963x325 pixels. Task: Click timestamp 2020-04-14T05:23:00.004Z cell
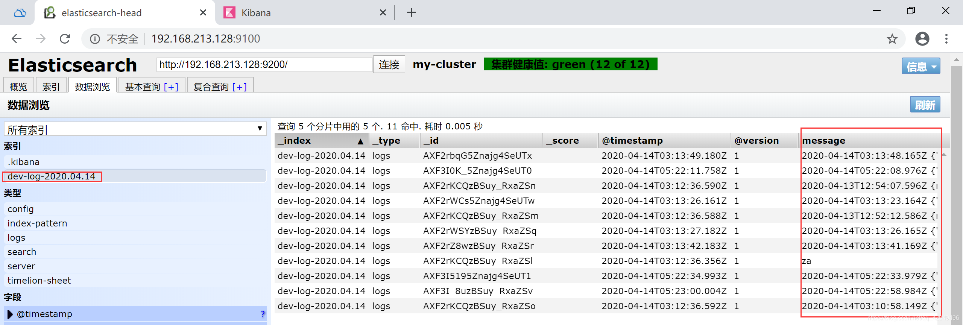(x=664, y=291)
